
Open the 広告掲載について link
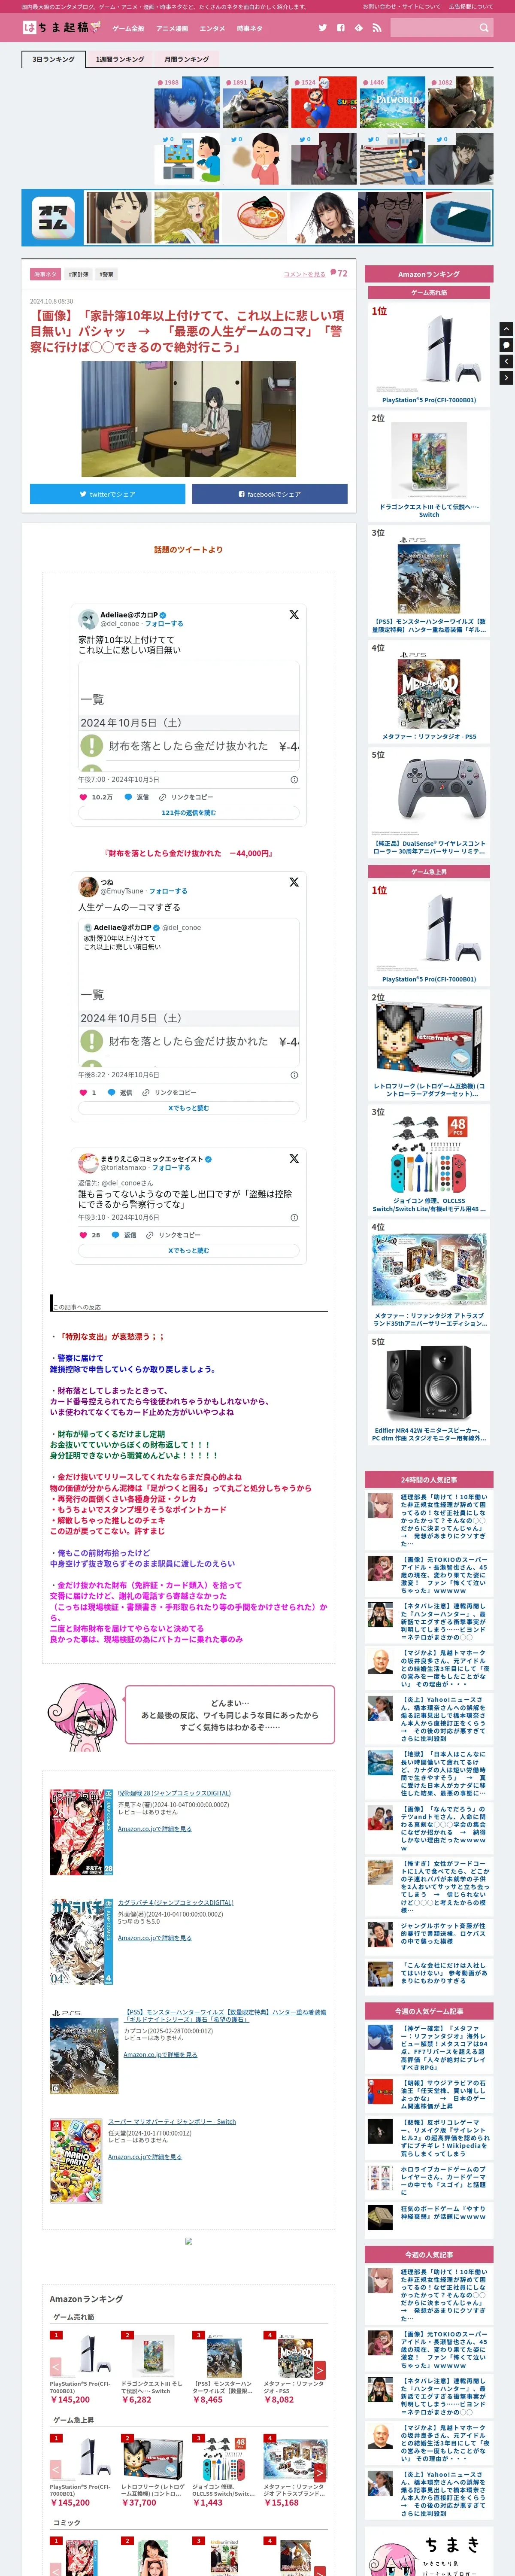coord(470,6)
